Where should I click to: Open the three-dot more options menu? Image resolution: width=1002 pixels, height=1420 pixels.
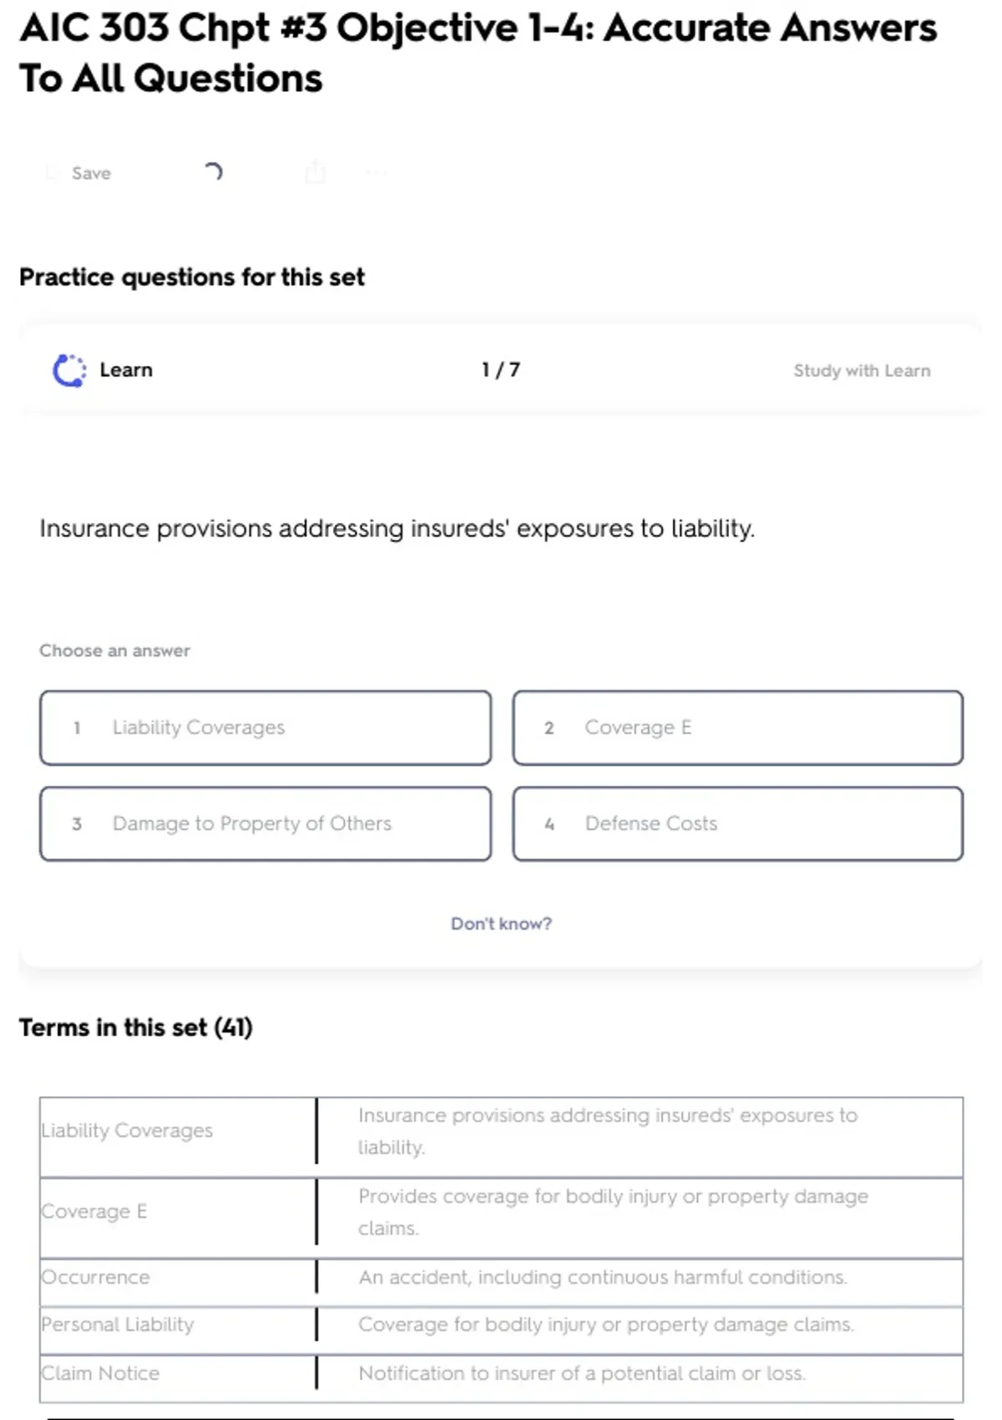(x=376, y=173)
